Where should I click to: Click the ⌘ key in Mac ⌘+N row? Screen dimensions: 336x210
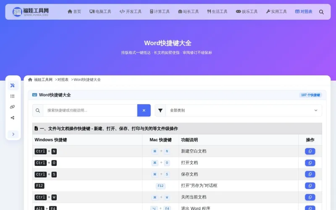pos(155,151)
